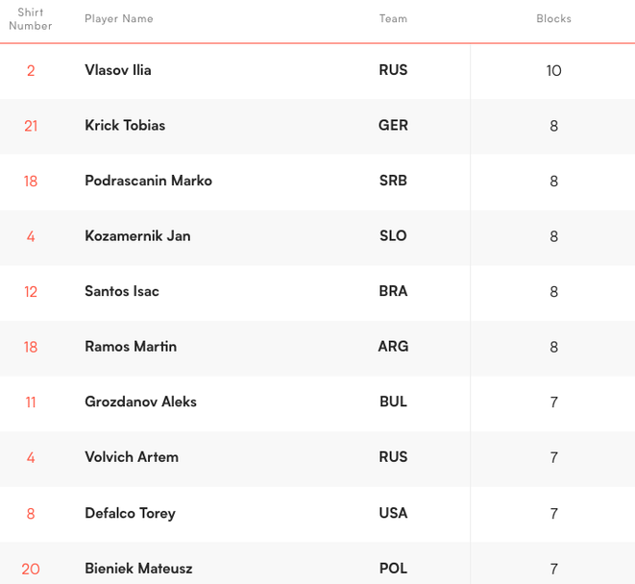The image size is (635, 584).
Task: Click the GER team code
Action: click(393, 126)
